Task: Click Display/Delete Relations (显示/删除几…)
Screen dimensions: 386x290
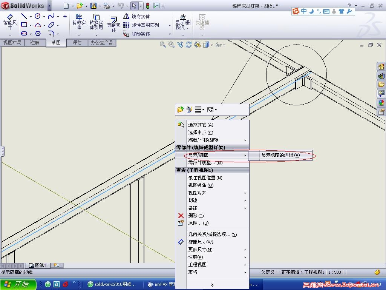Action: (x=183, y=22)
